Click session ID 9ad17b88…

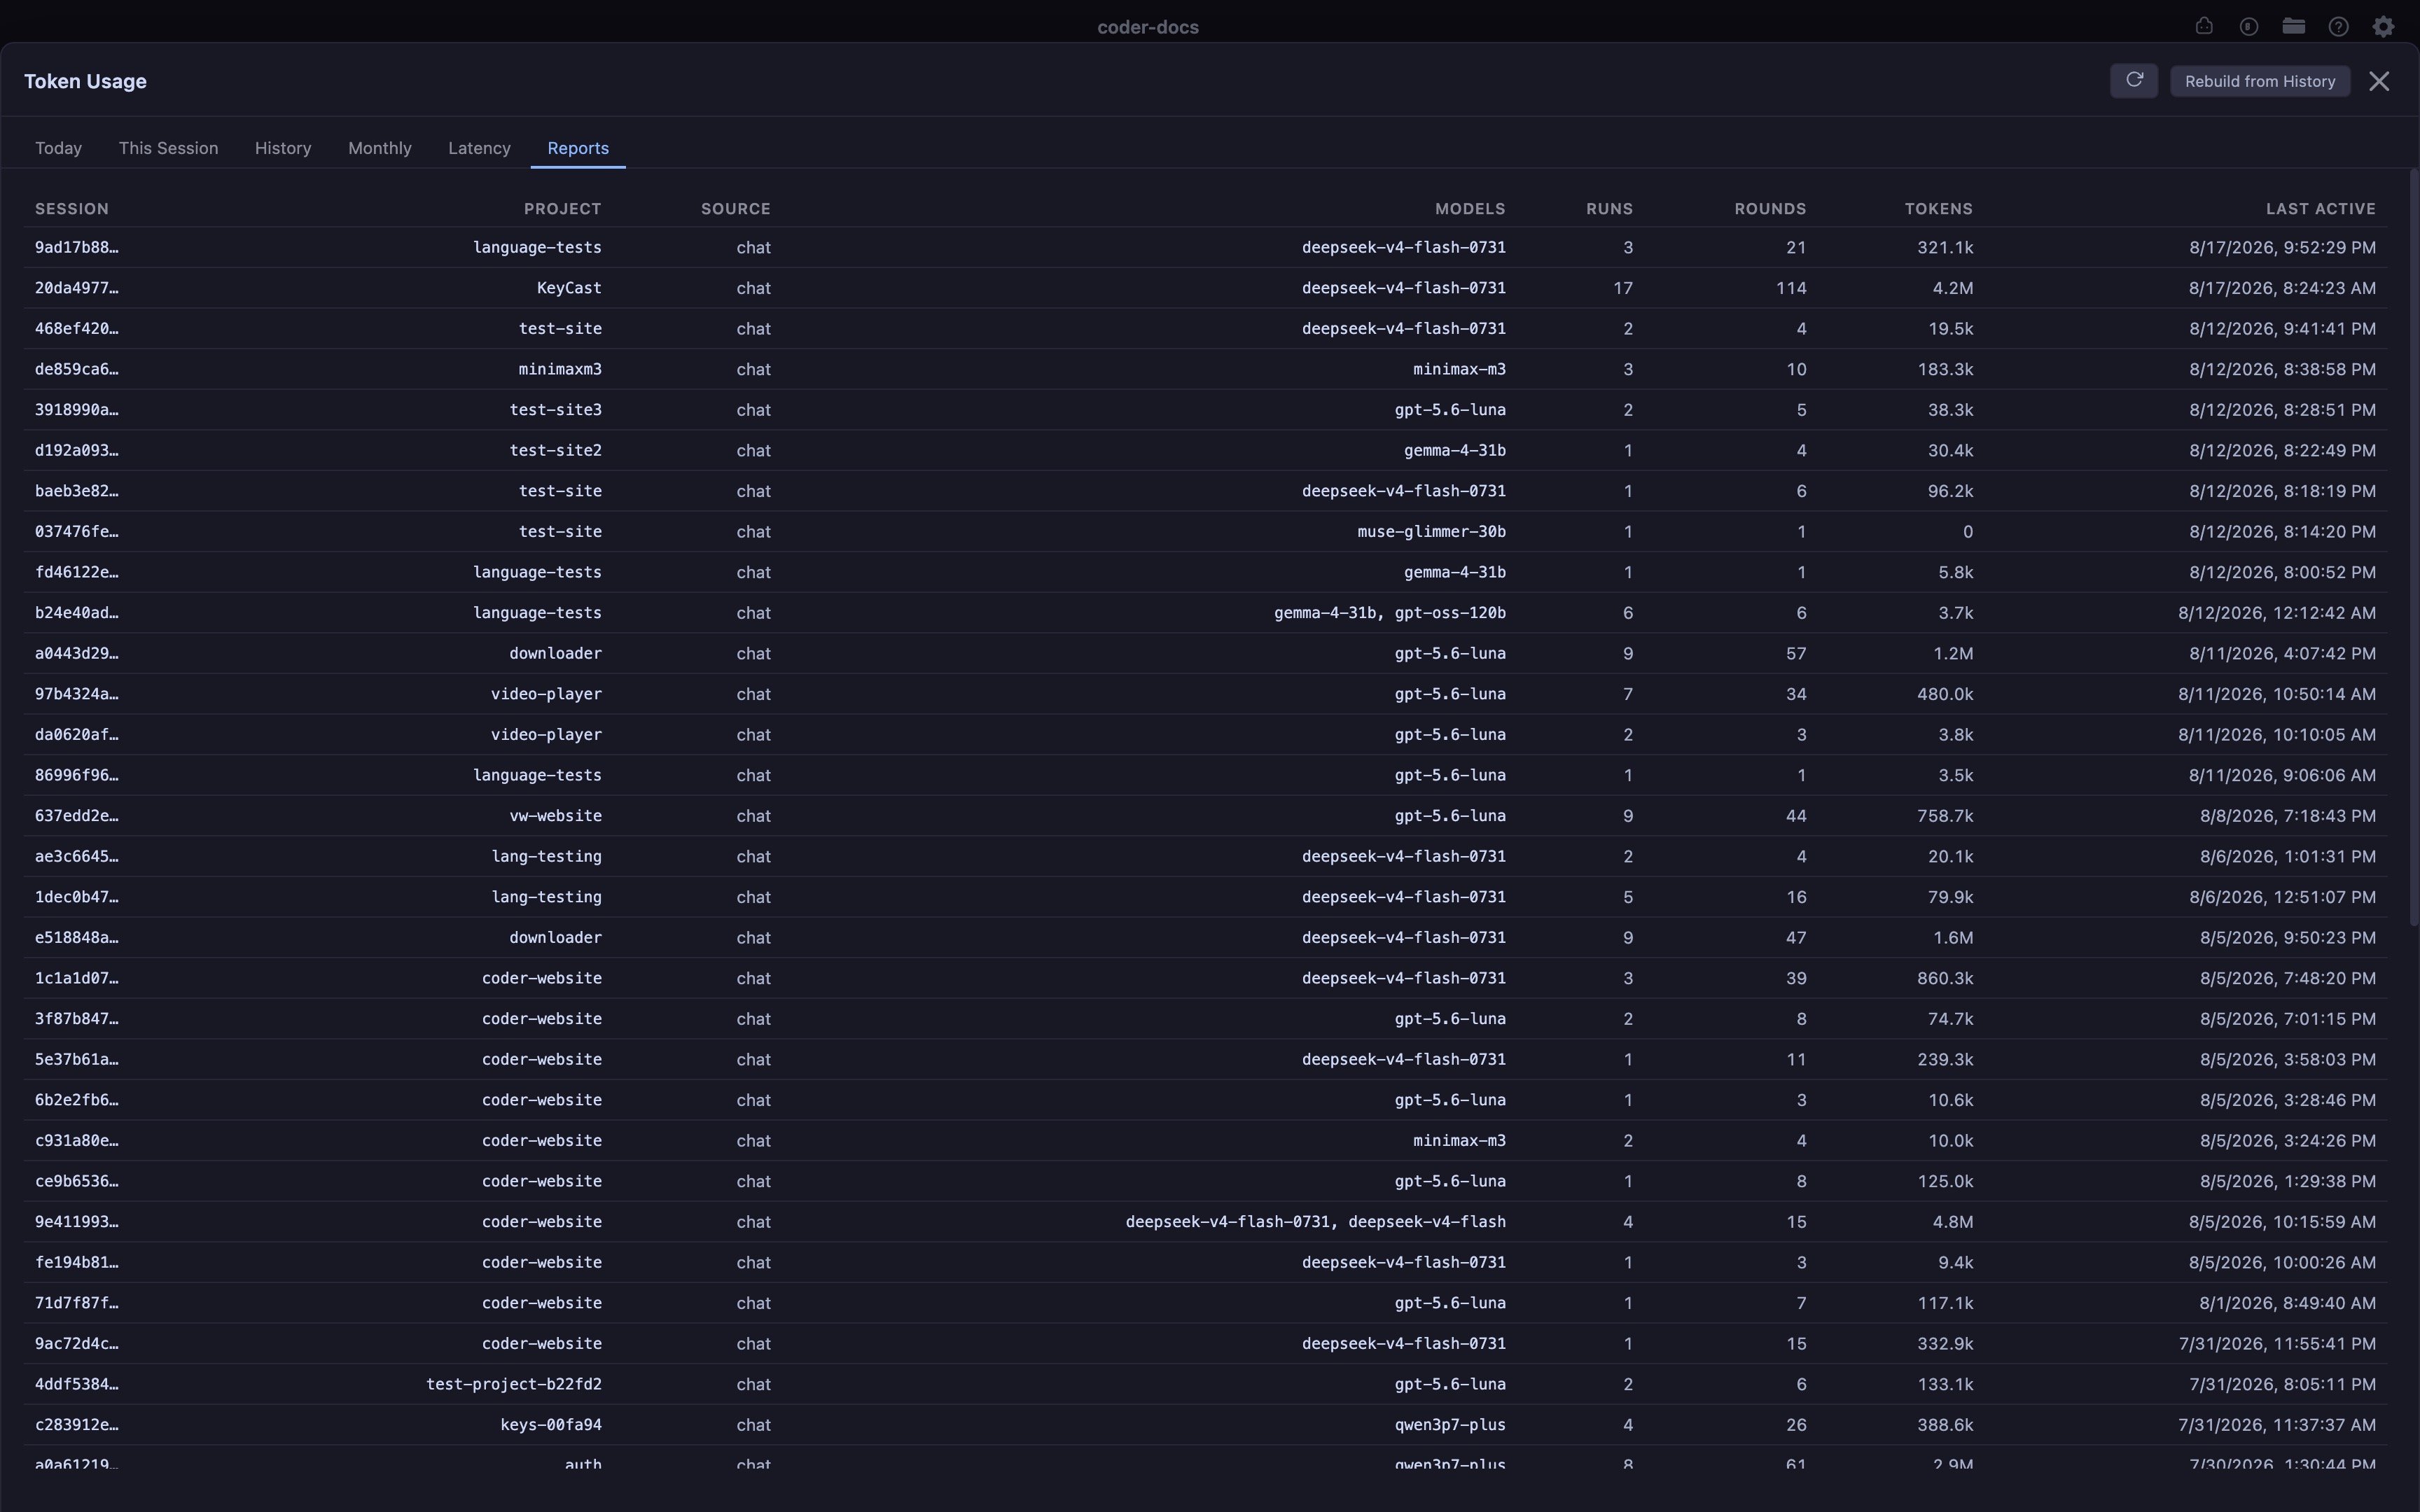(77, 247)
